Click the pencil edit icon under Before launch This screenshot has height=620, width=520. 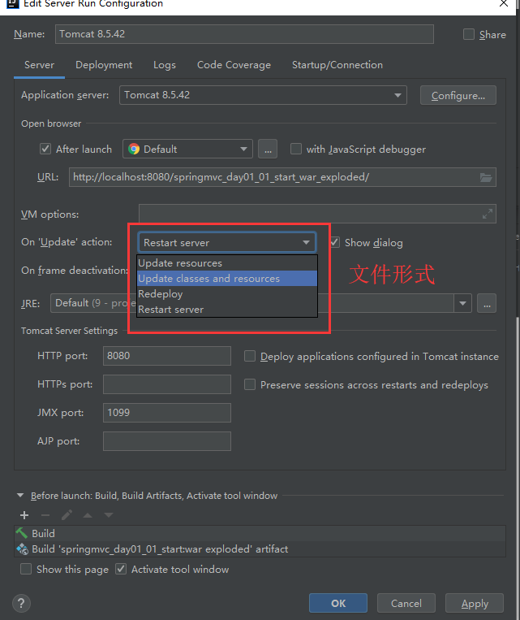coord(67,515)
